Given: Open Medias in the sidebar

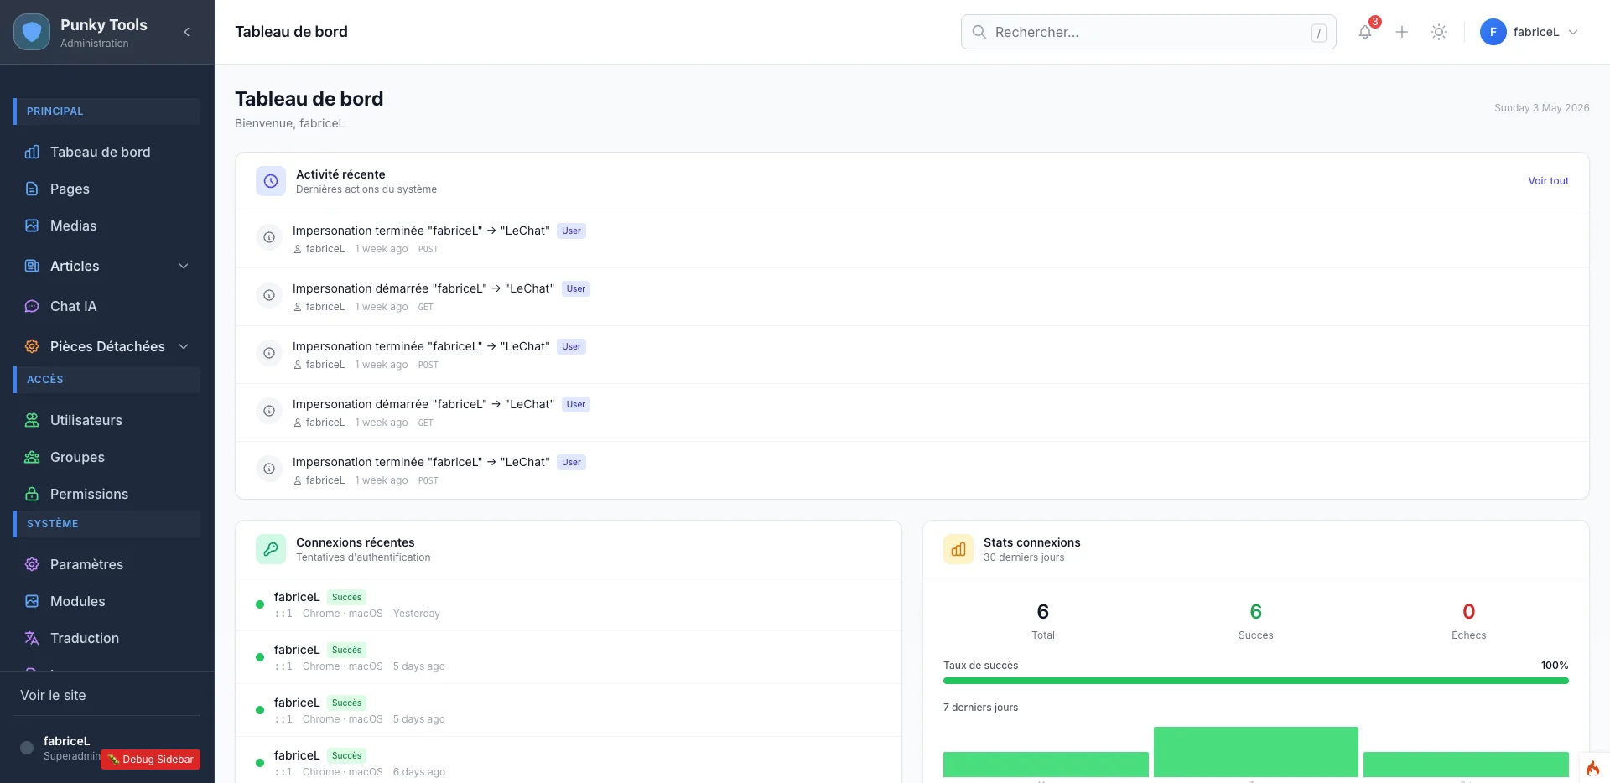Looking at the screenshot, I should tap(107, 226).
